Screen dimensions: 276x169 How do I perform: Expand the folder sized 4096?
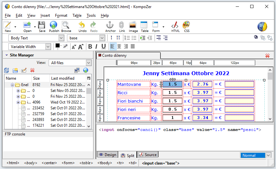[x=18, y=102]
